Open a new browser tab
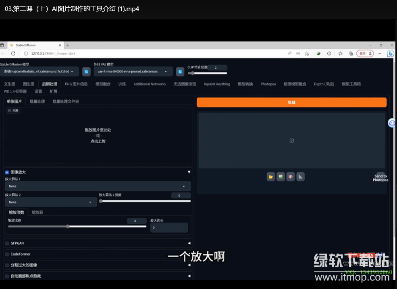The image size is (397, 289). tap(68, 45)
